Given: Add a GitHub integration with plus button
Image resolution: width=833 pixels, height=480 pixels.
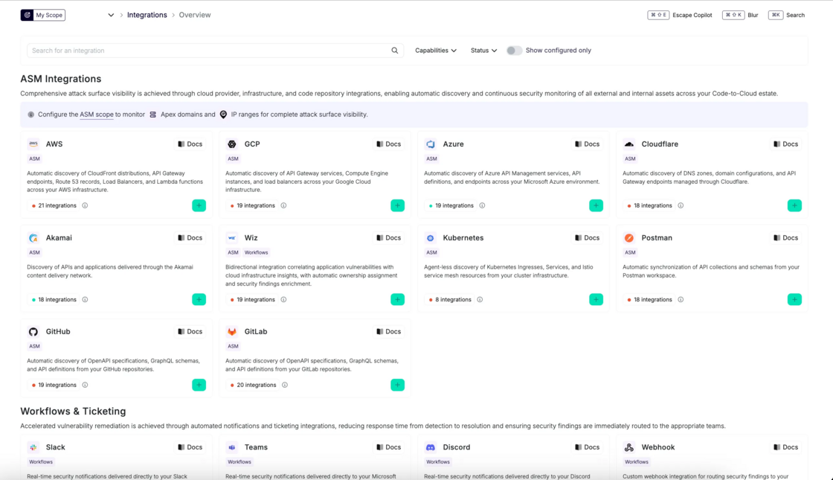Looking at the screenshot, I should click(x=199, y=385).
